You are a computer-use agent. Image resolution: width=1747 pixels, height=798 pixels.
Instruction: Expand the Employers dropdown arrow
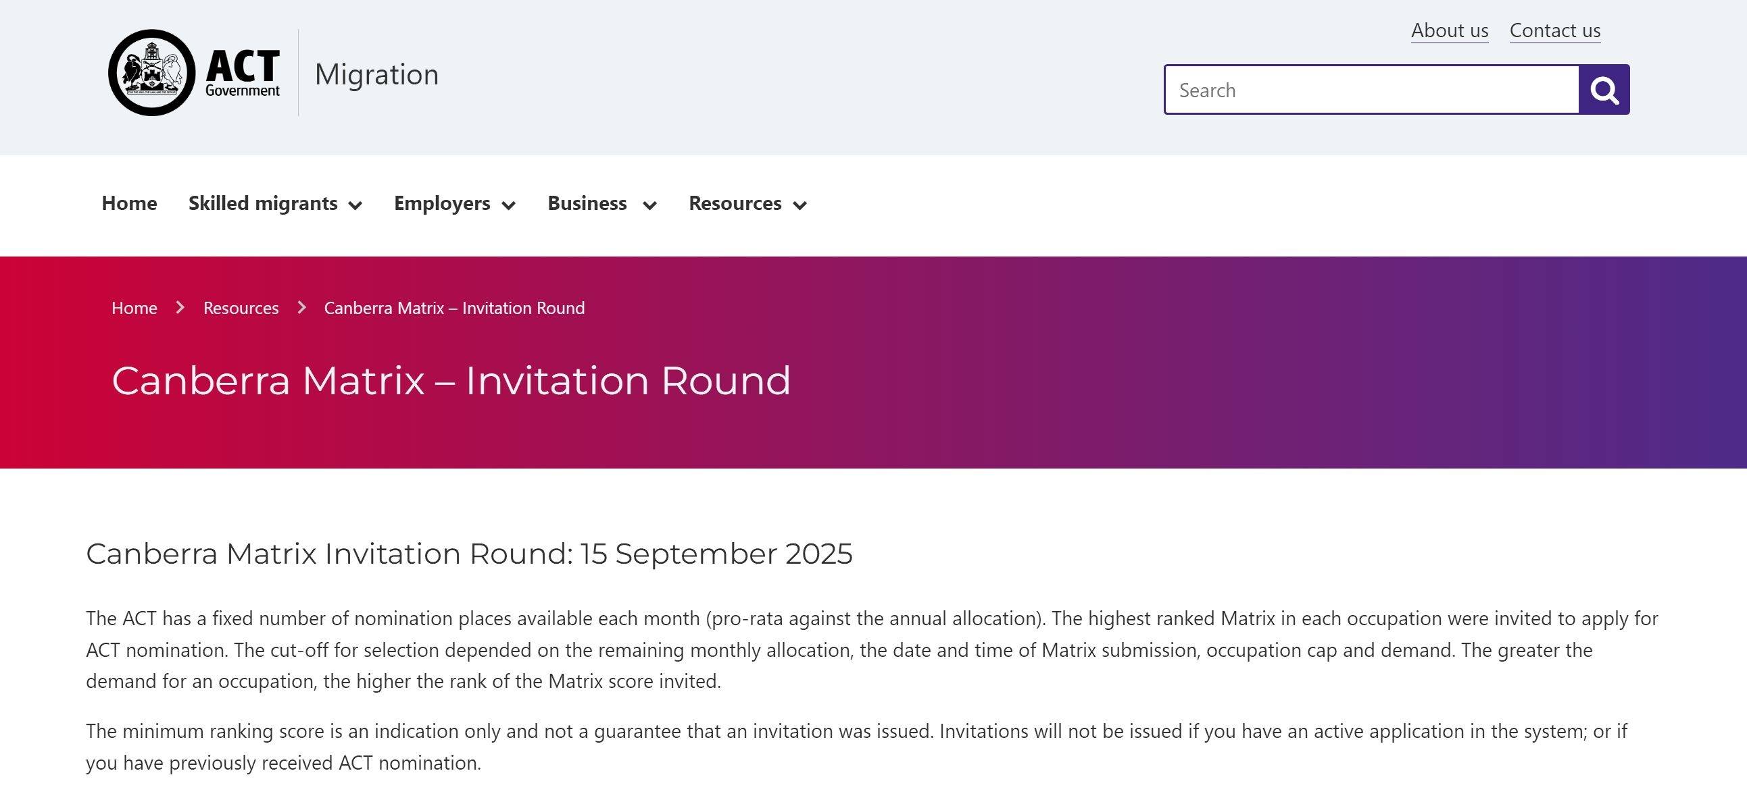click(509, 205)
